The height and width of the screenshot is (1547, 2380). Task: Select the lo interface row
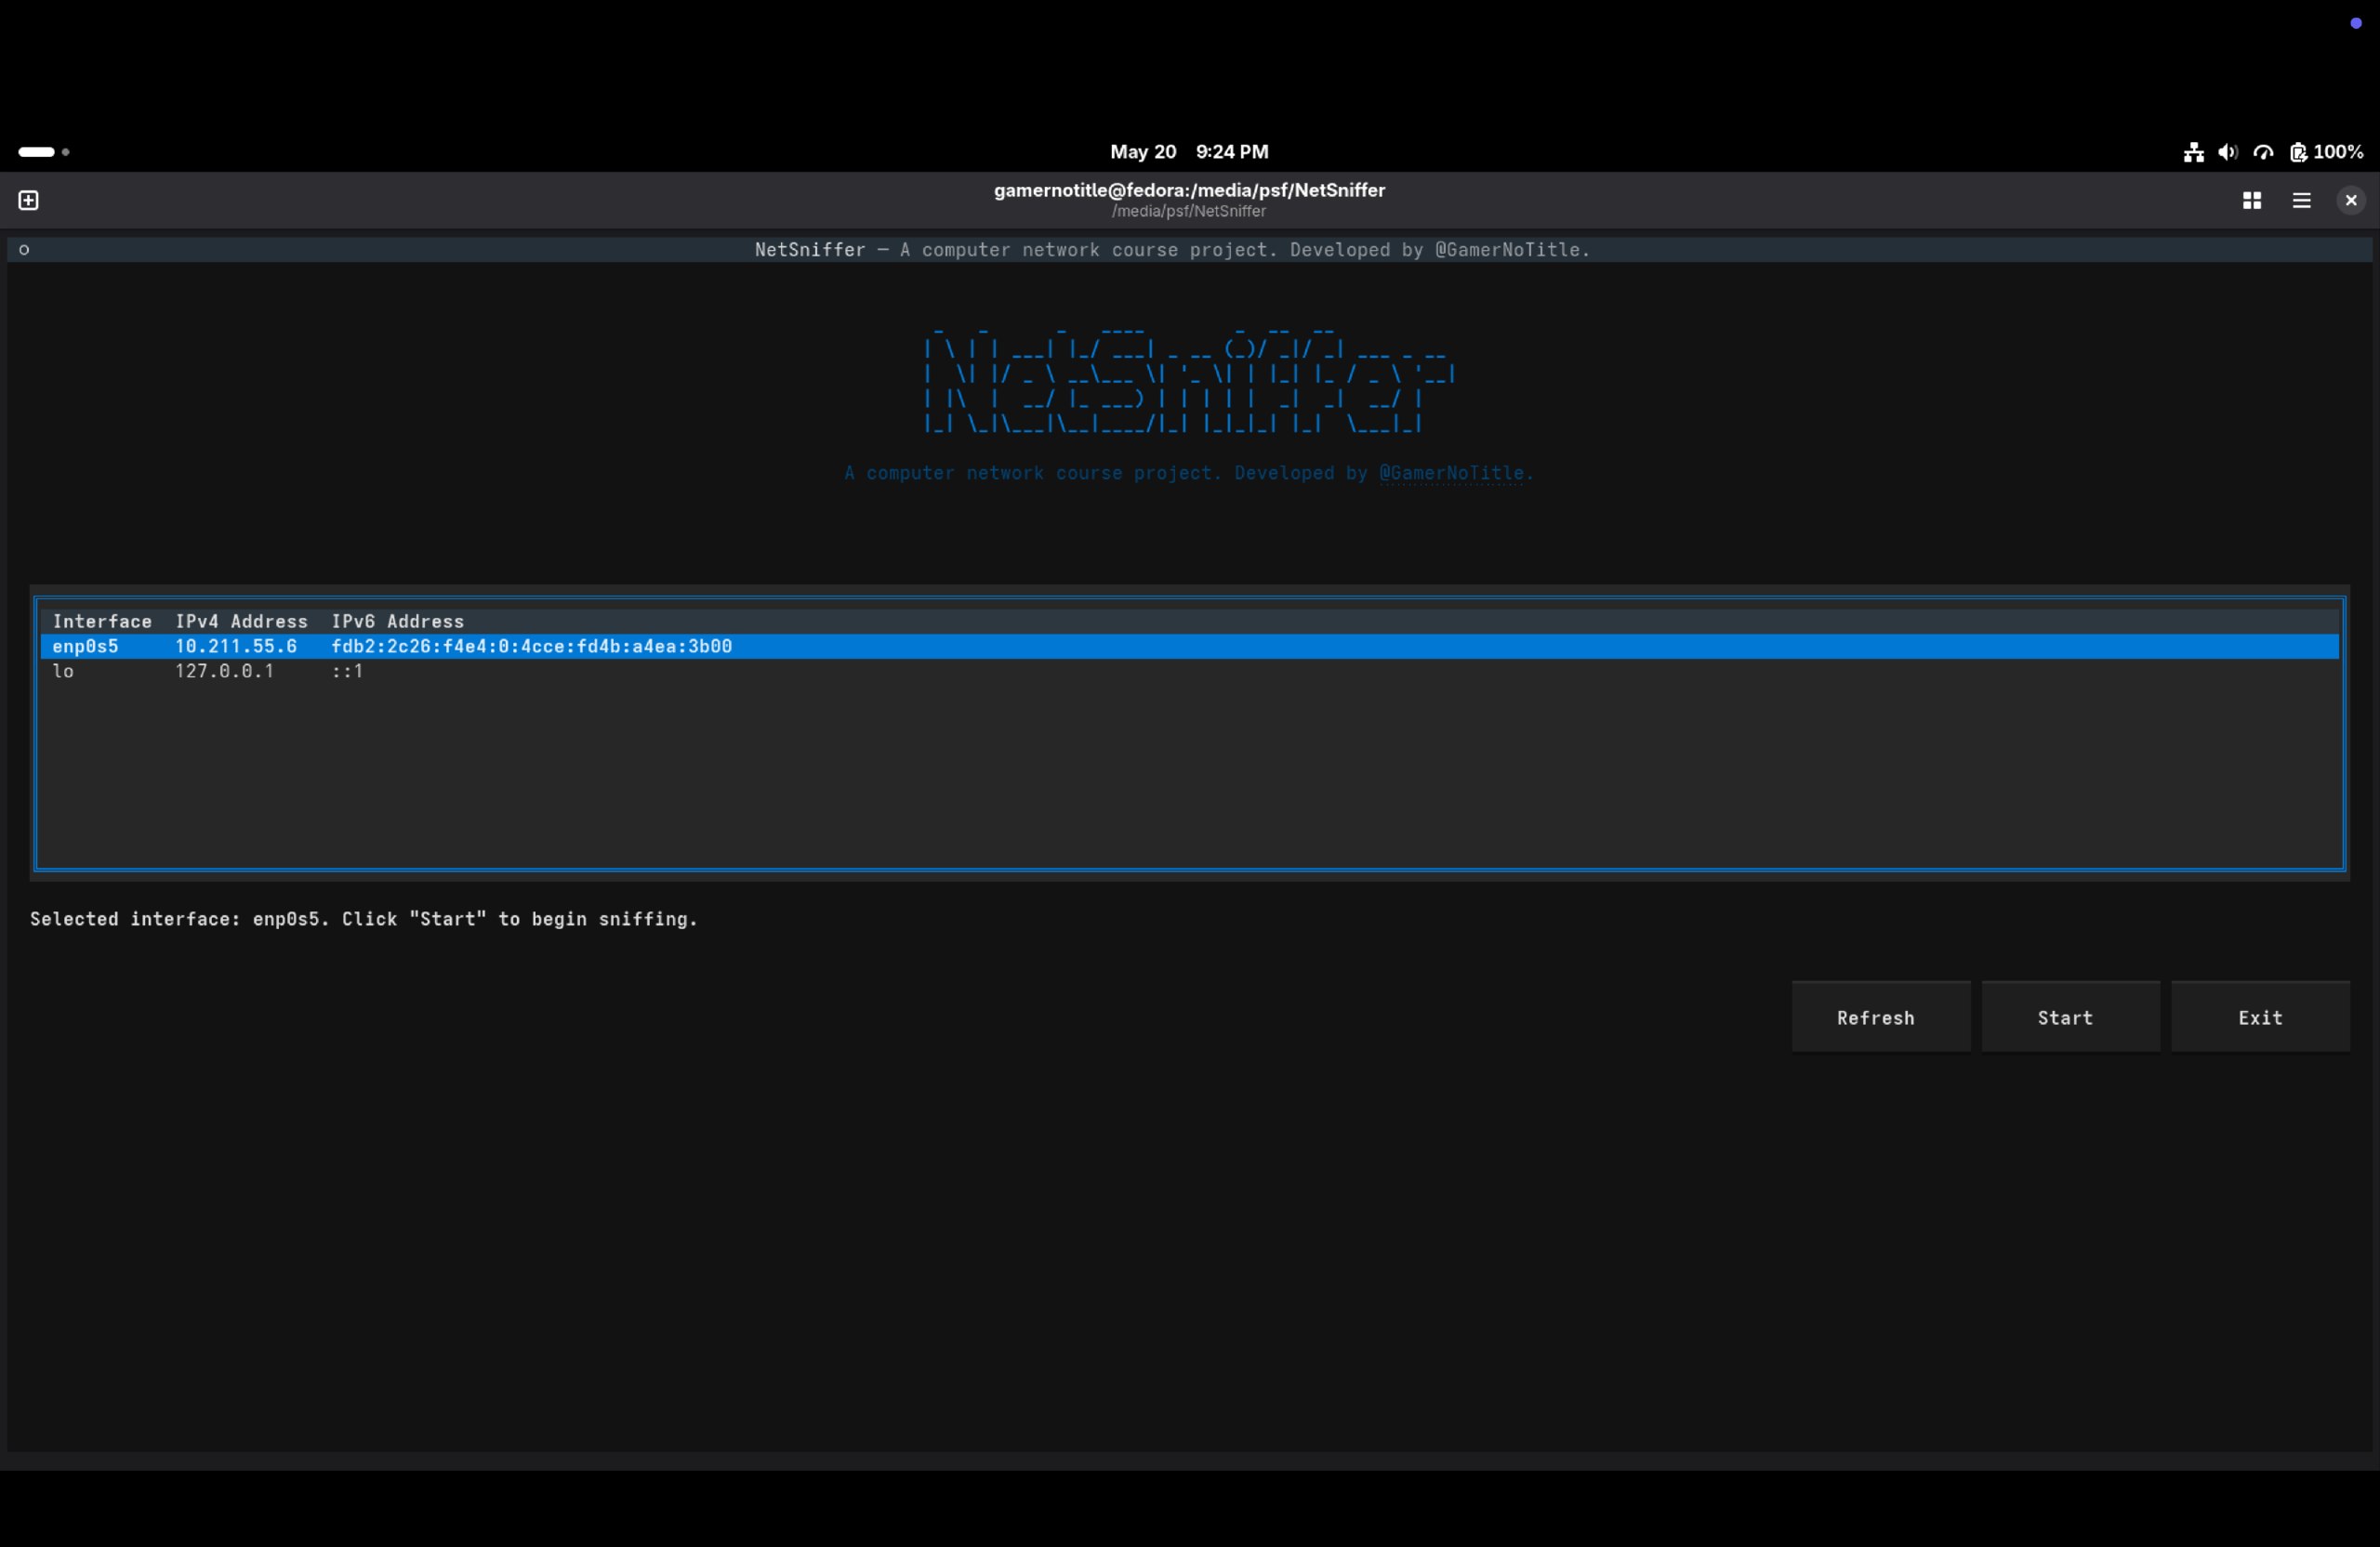click(x=1189, y=672)
